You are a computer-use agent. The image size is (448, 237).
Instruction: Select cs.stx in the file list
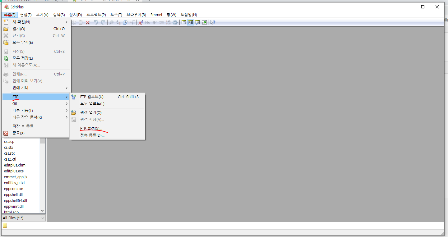[9, 148]
